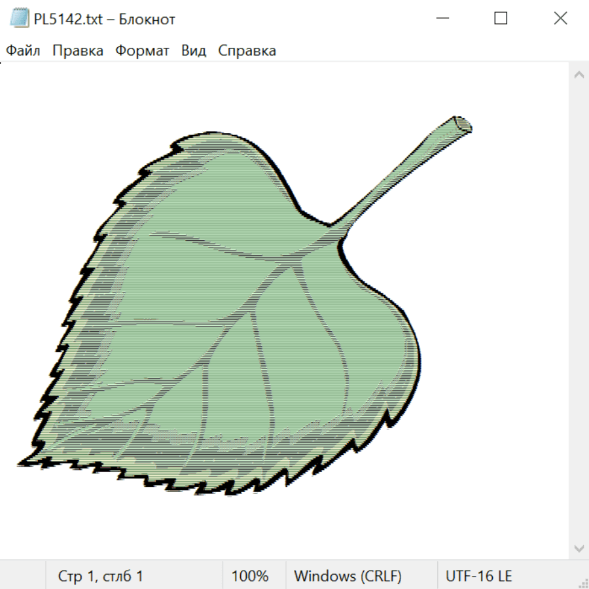Open the Вид menu
The height and width of the screenshot is (589, 589).
[193, 51]
